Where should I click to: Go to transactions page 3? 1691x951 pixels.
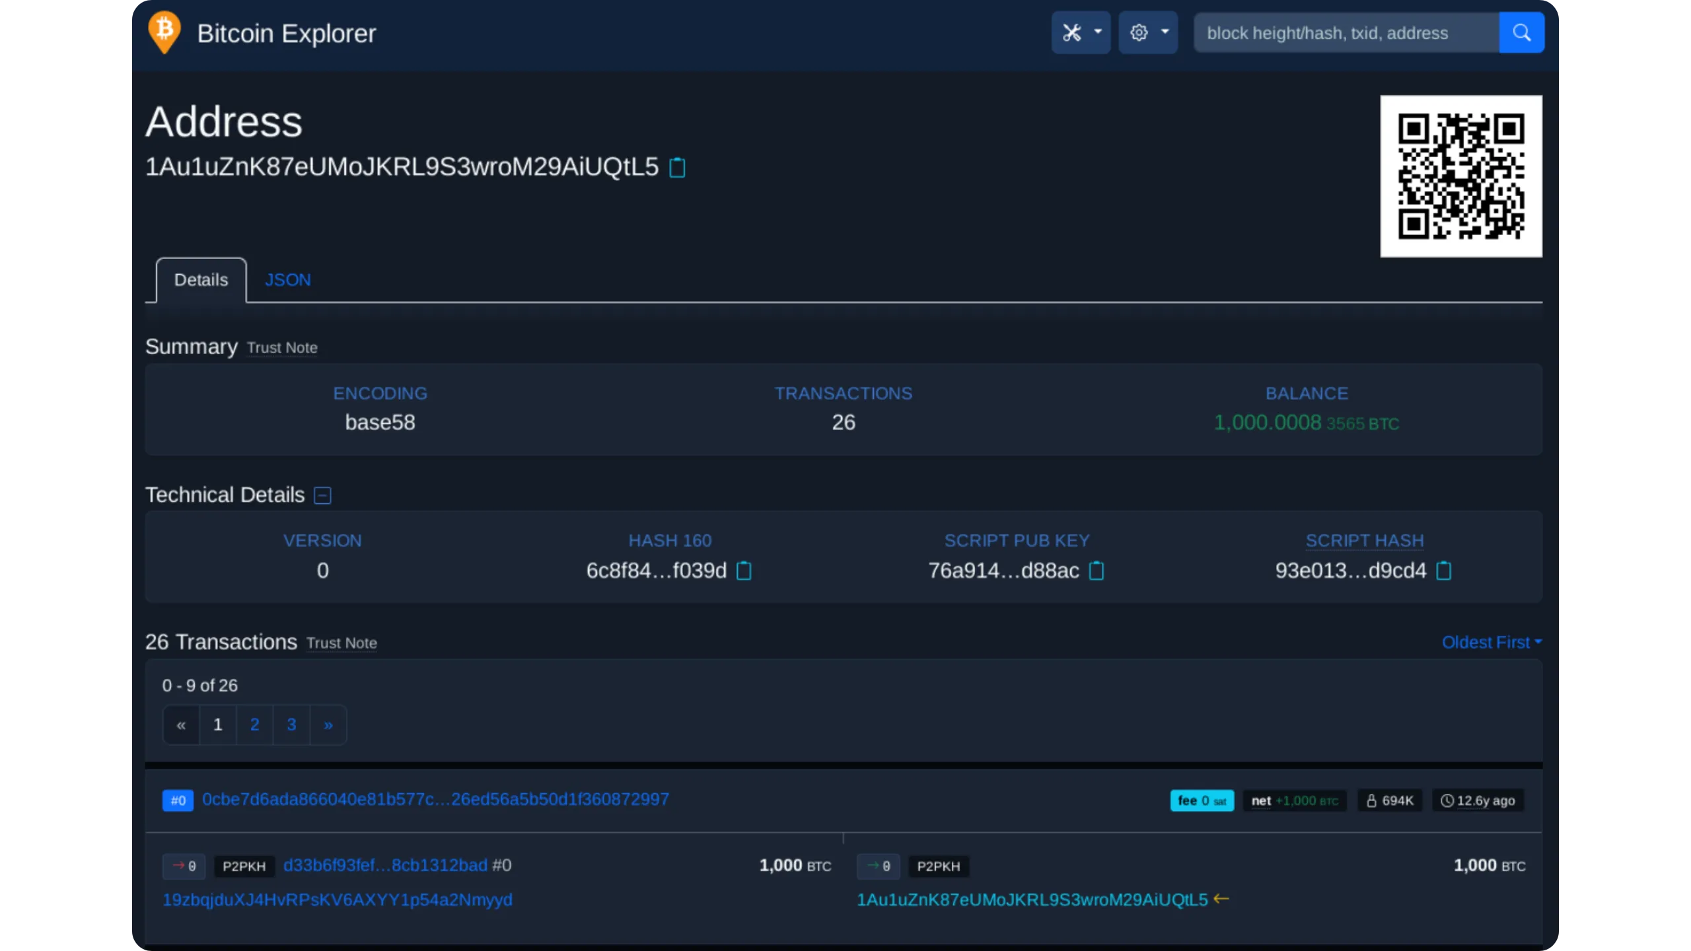[291, 725]
